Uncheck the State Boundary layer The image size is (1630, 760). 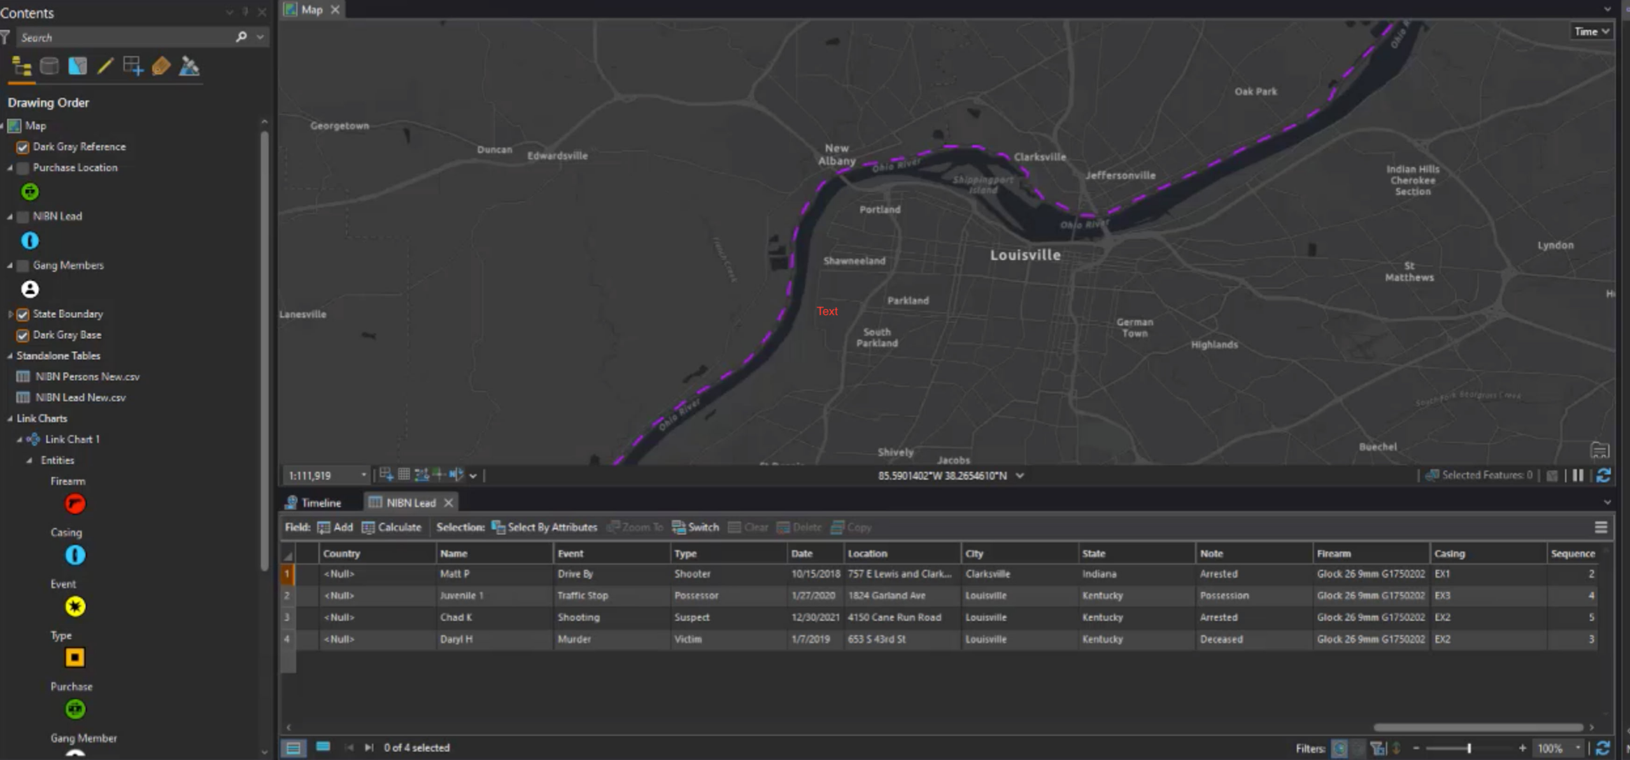click(22, 314)
